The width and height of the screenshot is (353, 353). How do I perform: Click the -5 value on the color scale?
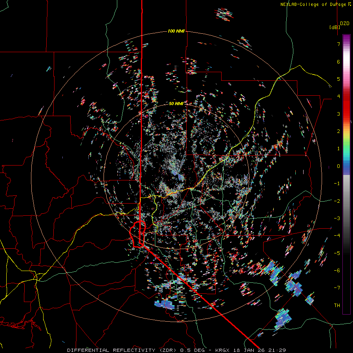pyautogui.click(x=337, y=253)
